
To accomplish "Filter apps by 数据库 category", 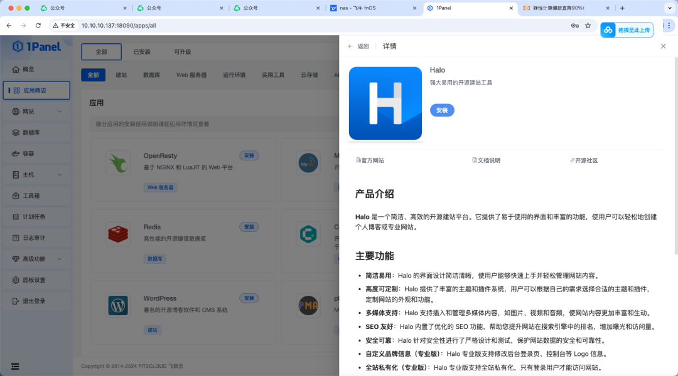I will coord(152,75).
